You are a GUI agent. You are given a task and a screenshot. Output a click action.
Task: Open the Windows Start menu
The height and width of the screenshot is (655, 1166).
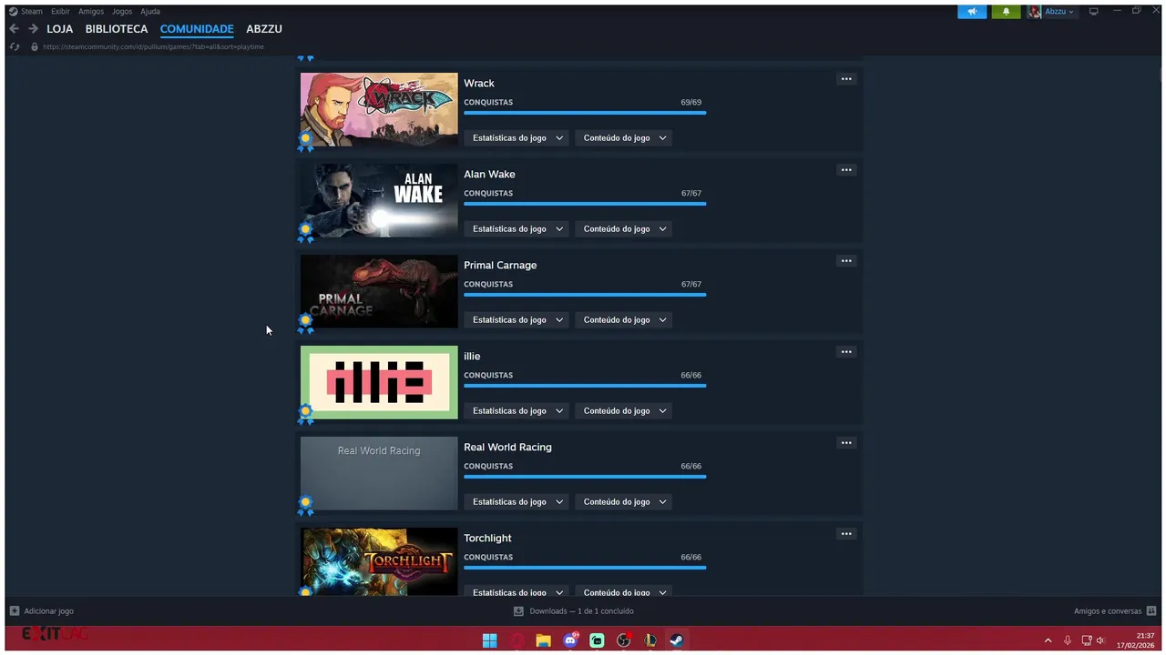[x=489, y=640]
